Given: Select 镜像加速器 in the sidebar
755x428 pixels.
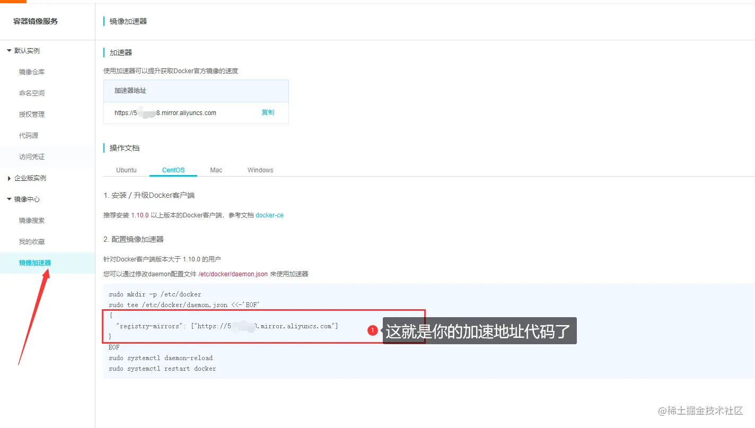Looking at the screenshot, I should pos(35,263).
